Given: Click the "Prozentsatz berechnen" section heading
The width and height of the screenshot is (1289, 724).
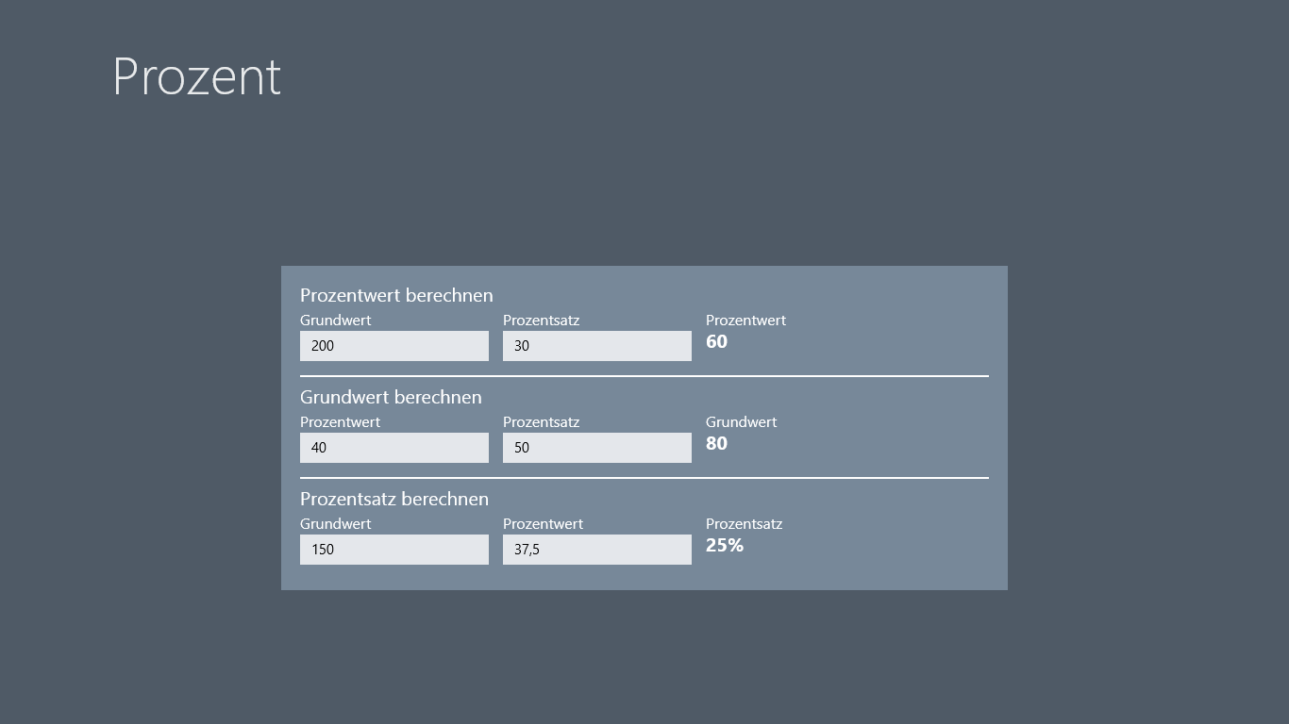Looking at the screenshot, I should pyautogui.click(x=394, y=499).
